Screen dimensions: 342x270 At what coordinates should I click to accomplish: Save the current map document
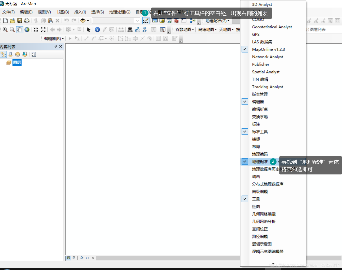[x=20, y=21]
